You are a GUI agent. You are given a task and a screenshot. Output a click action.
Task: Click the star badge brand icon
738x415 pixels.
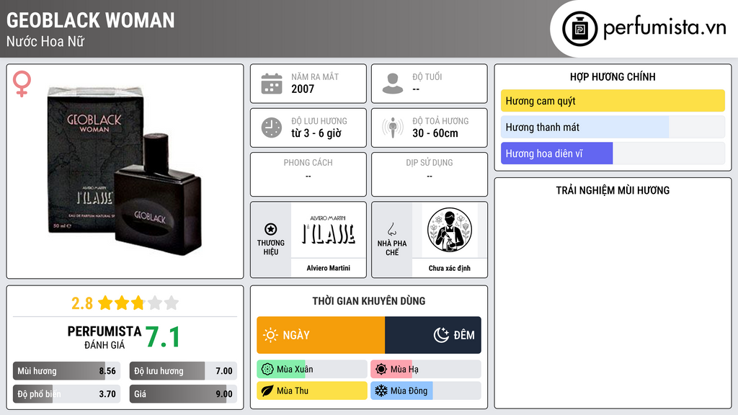click(271, 229)
